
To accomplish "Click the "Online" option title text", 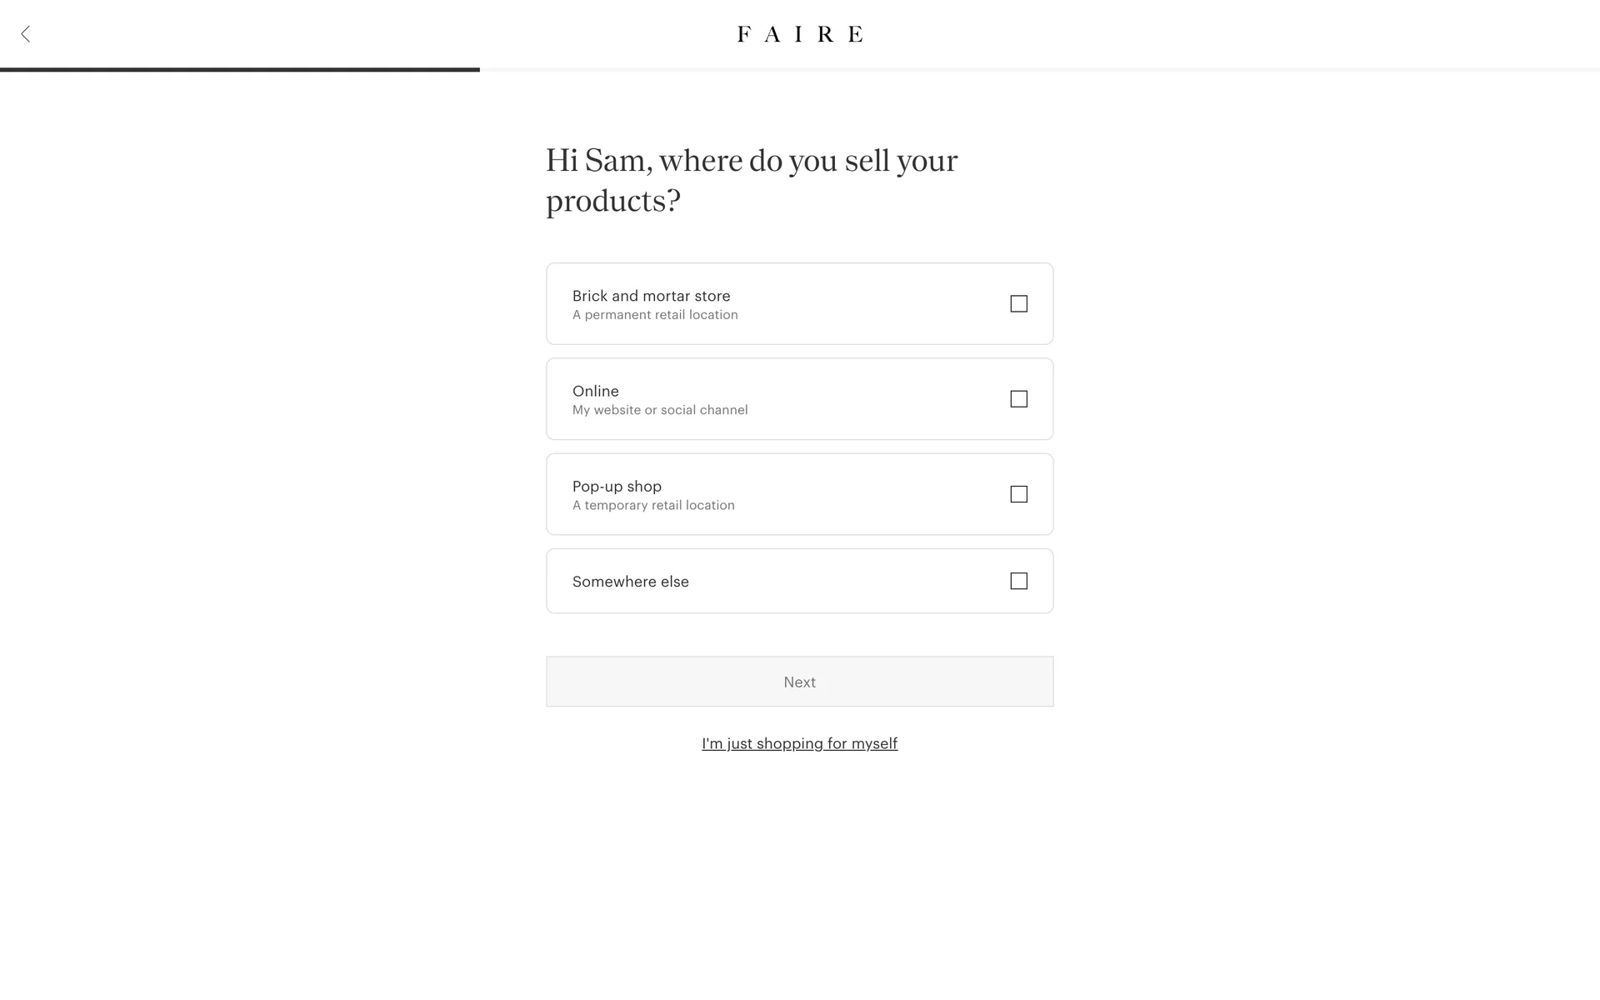I will [595, 391].
